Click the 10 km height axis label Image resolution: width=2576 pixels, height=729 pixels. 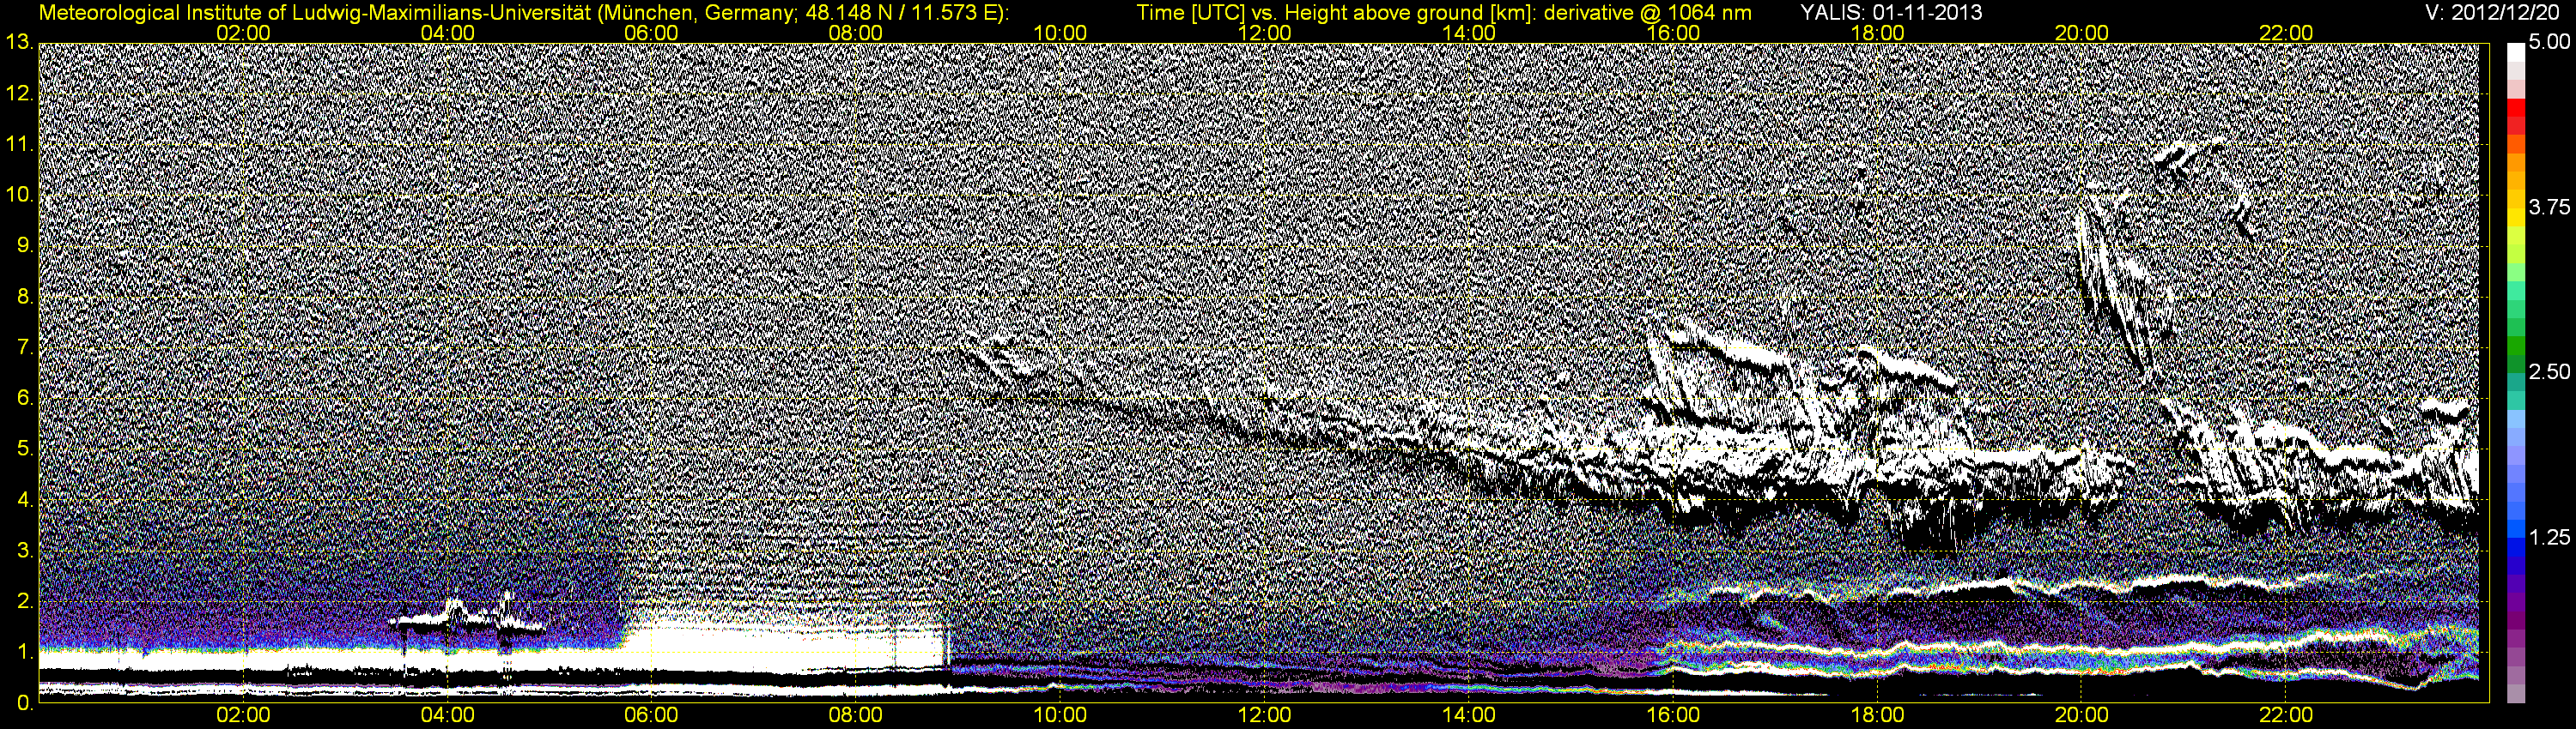[x=19, y=195]
